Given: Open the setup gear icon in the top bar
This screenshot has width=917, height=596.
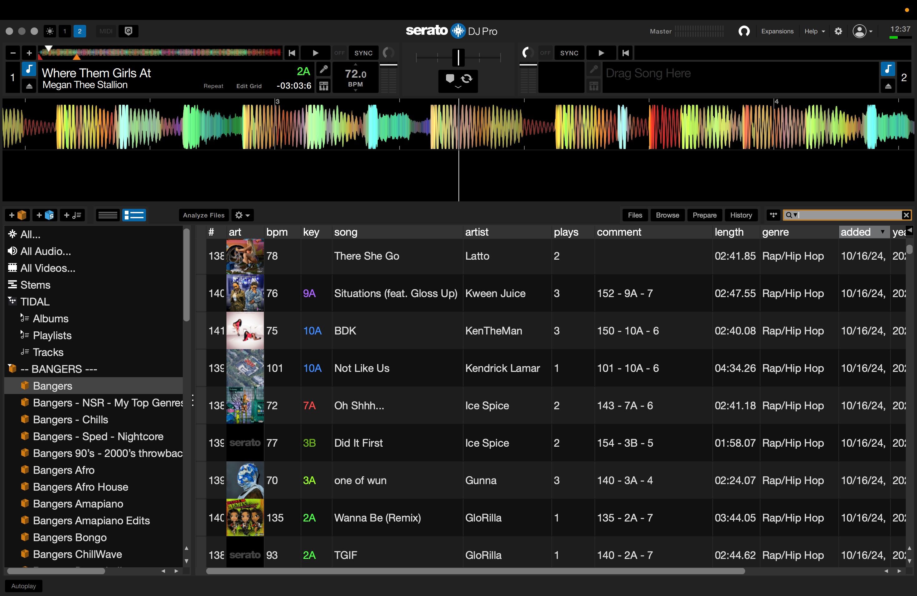Looking at the screenshot, I should point(838,31).
